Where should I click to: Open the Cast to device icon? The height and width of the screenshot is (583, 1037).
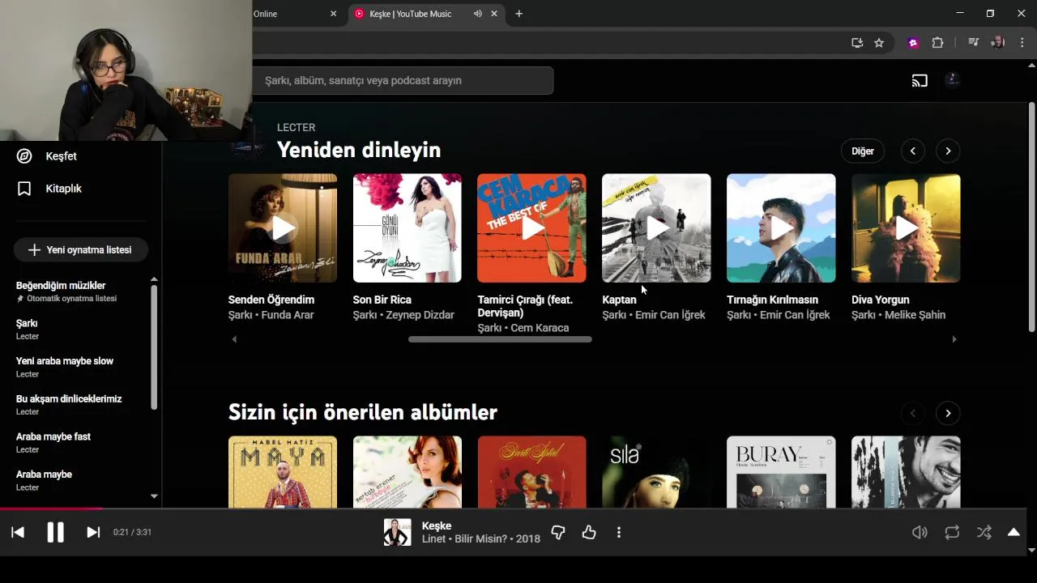coord(920,80)
